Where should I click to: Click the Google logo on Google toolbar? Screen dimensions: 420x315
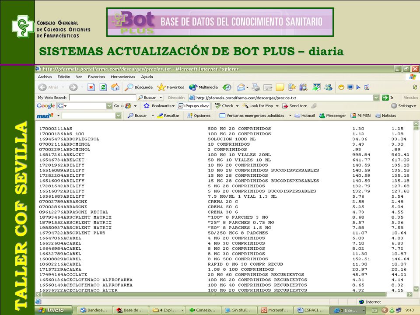pyautogui.click(x=46, y=106)
